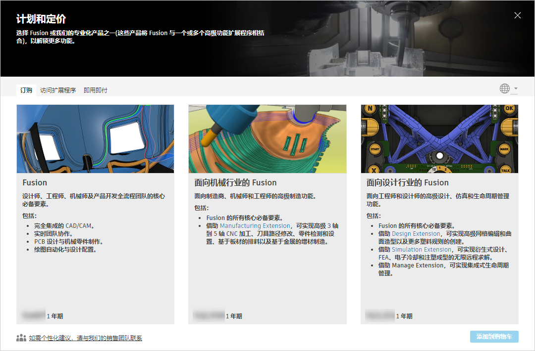Close the 计划和定价 dialog
535x351 pixels.
click(x=517, y=15)
